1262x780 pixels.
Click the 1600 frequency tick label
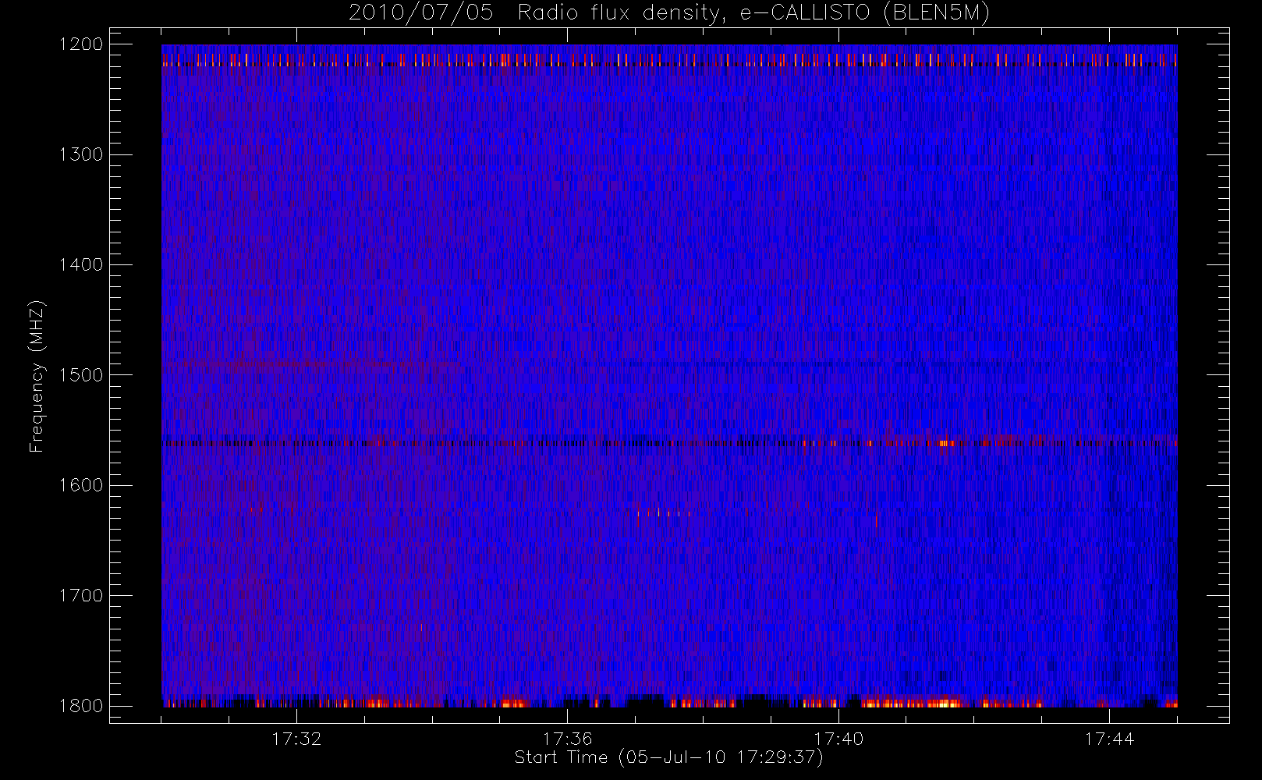pyautogui.click(x=81, y=485)
